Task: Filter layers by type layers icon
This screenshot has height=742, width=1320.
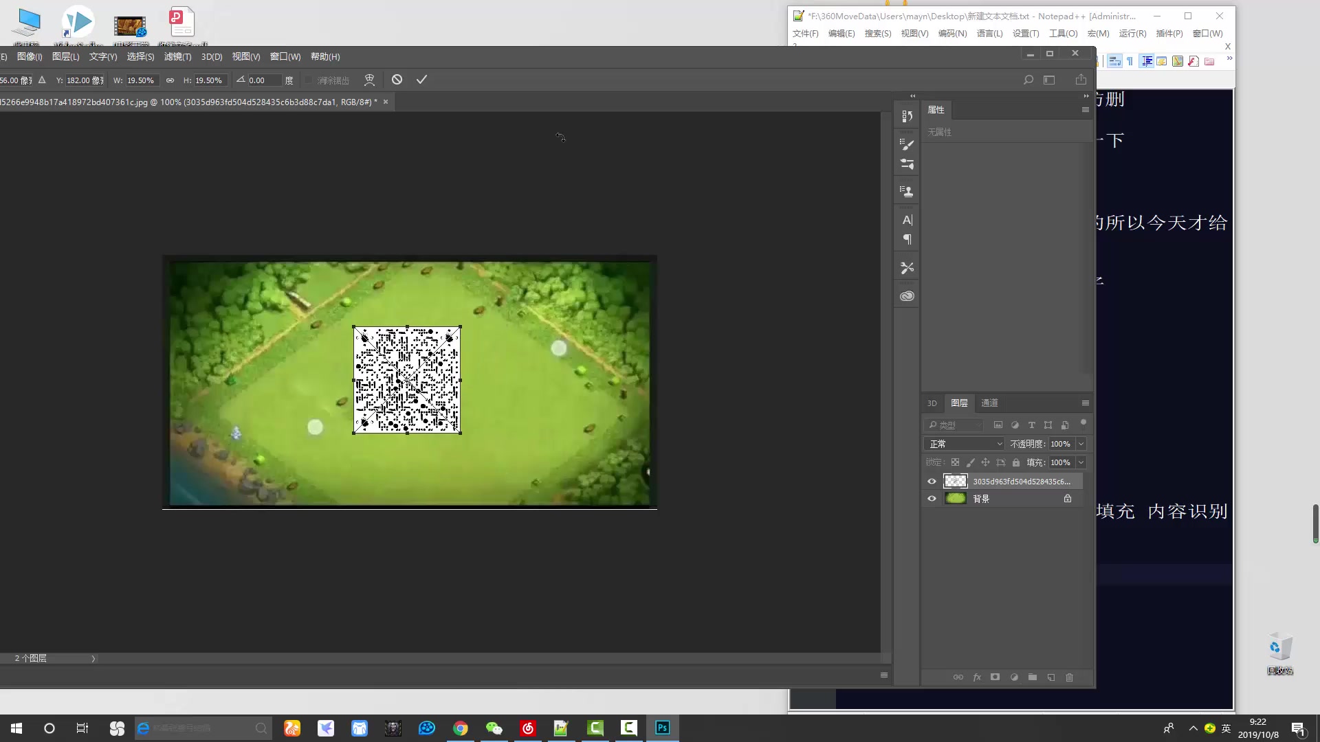Action: (1031, 425)
